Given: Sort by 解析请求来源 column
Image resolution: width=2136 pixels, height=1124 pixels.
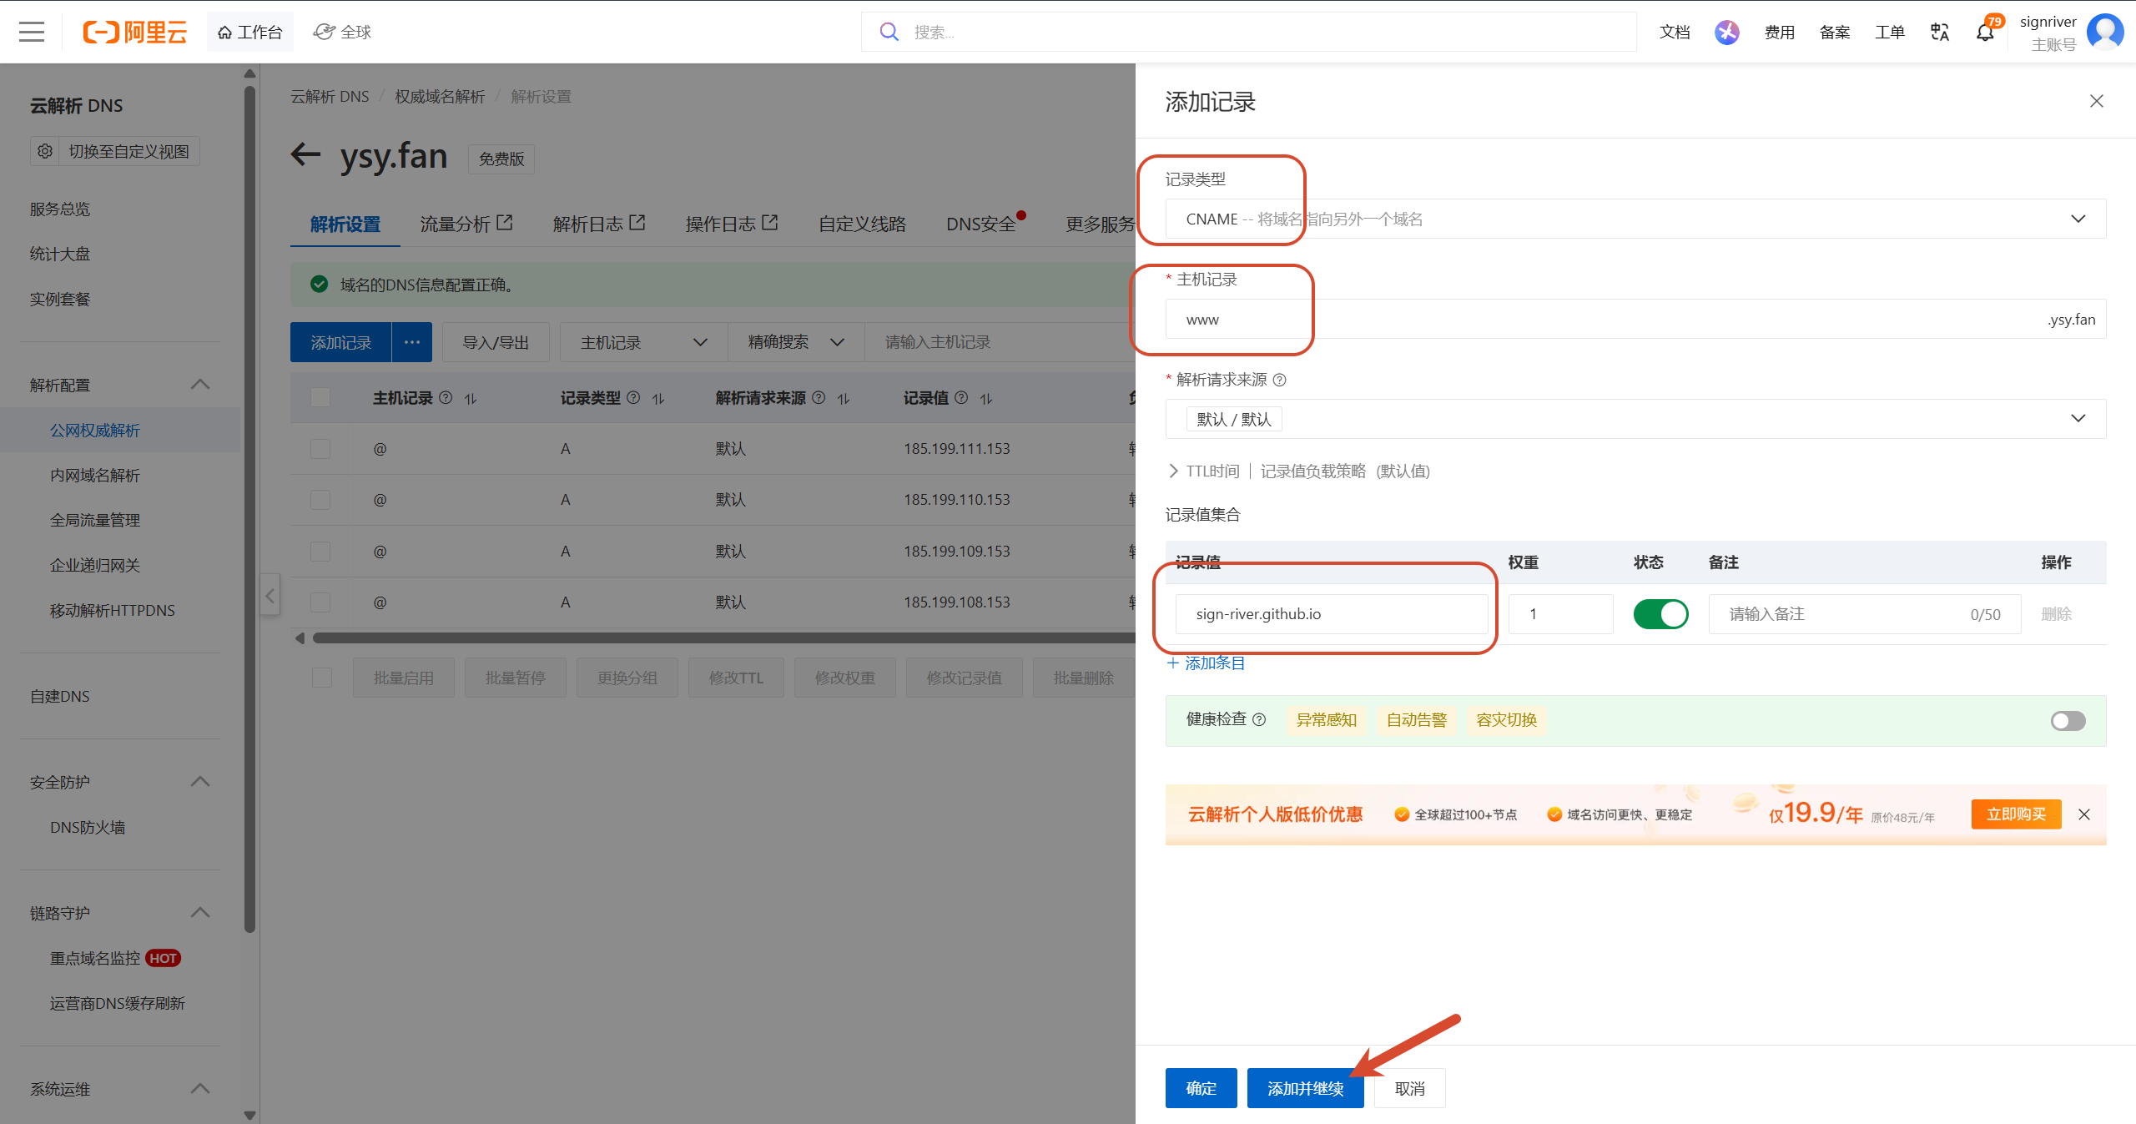Looking at the screenshot, I should click(x=844, y=399).
